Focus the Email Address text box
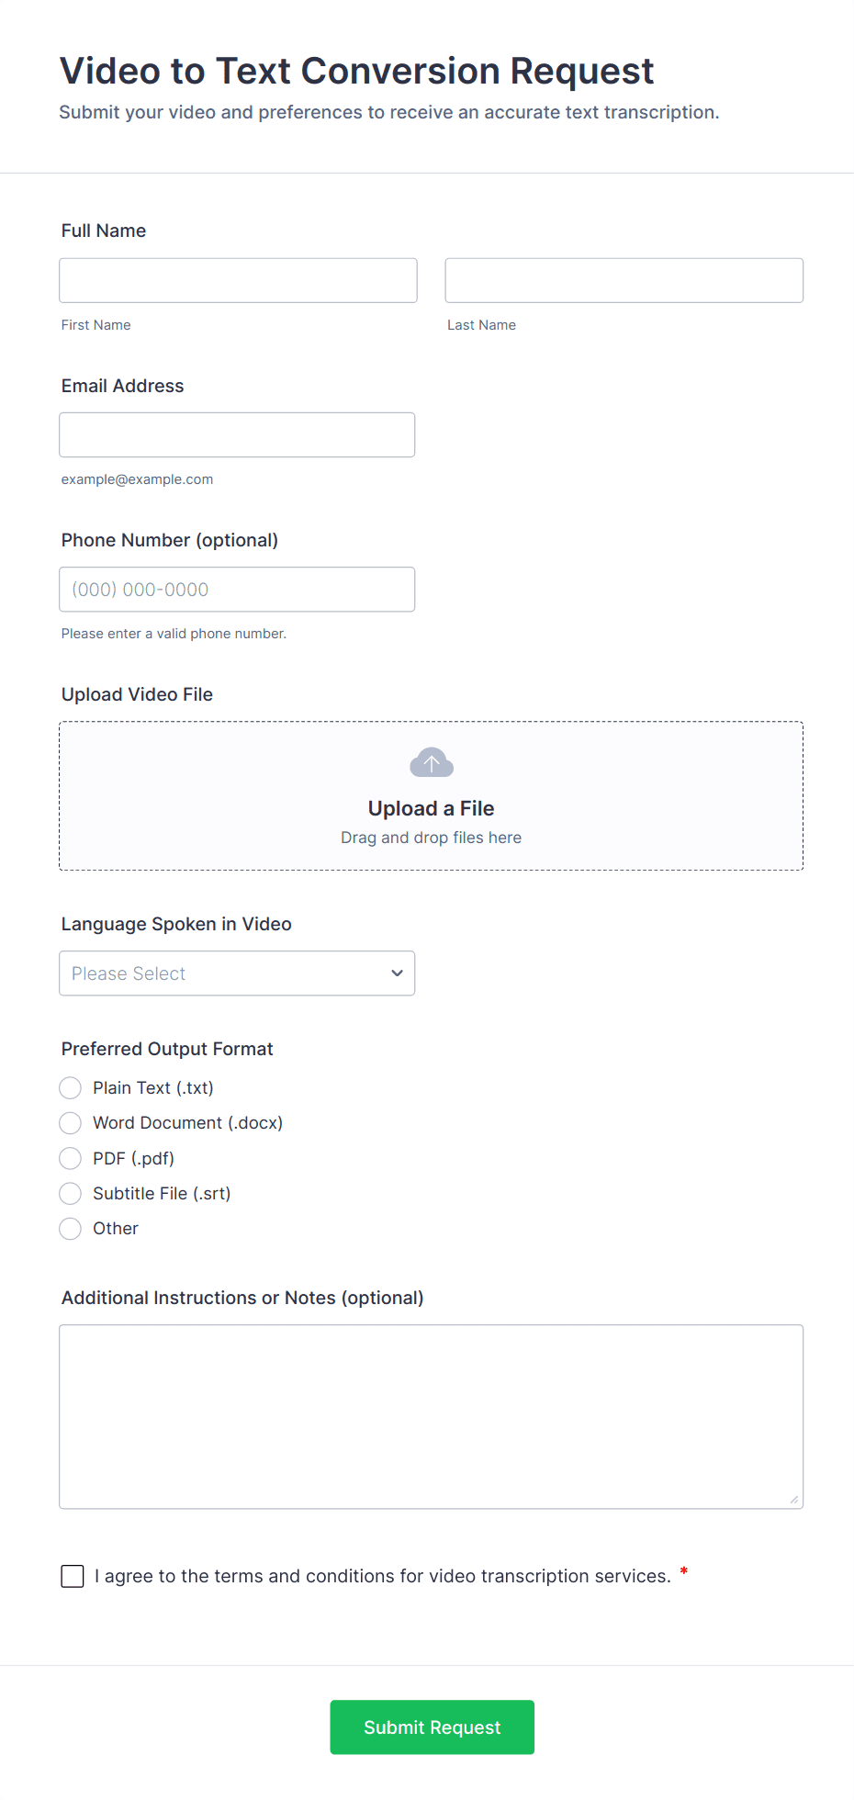Image resolution: width=854 pixels, height=1800 pixels. pos(237,435)
